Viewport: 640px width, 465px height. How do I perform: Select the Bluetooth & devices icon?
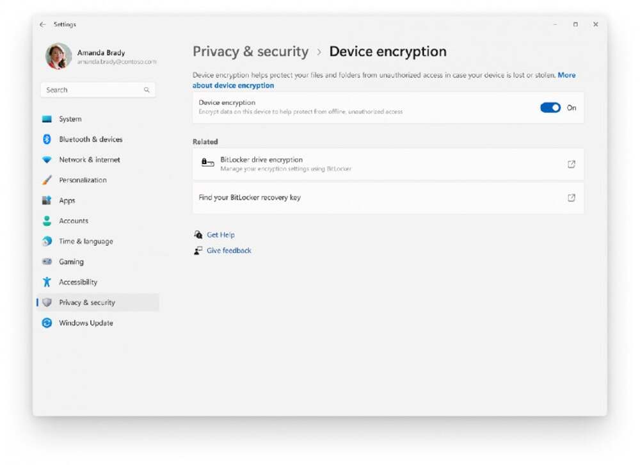tap(47, 140)
